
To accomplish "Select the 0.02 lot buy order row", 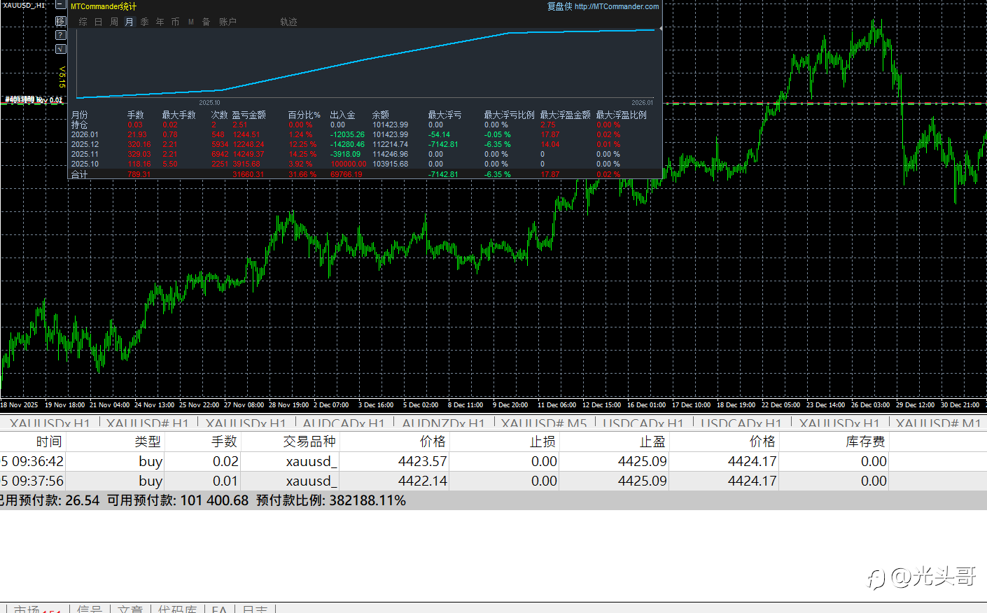I will pyautogui.click(x=280, y=461).
